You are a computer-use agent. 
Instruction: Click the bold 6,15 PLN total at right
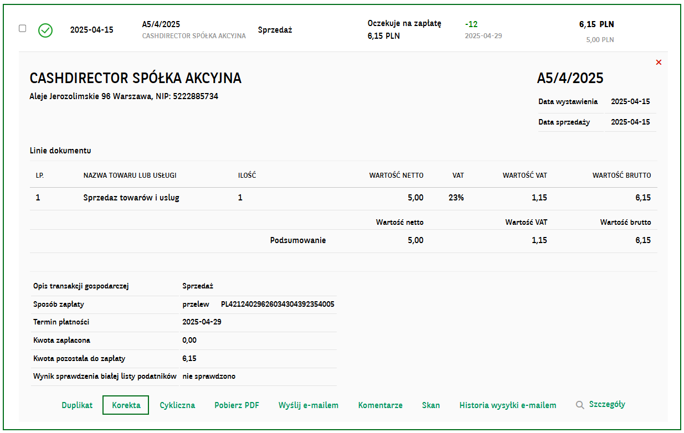click(x=596, y=24)
